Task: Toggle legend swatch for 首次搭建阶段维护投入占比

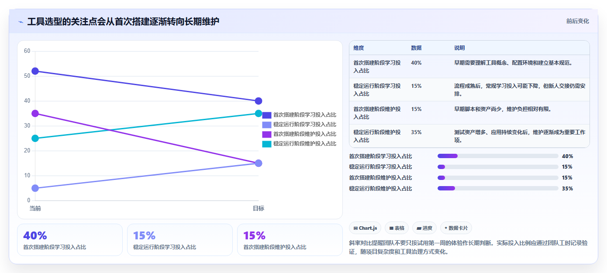Action: (x=266, y=134)
